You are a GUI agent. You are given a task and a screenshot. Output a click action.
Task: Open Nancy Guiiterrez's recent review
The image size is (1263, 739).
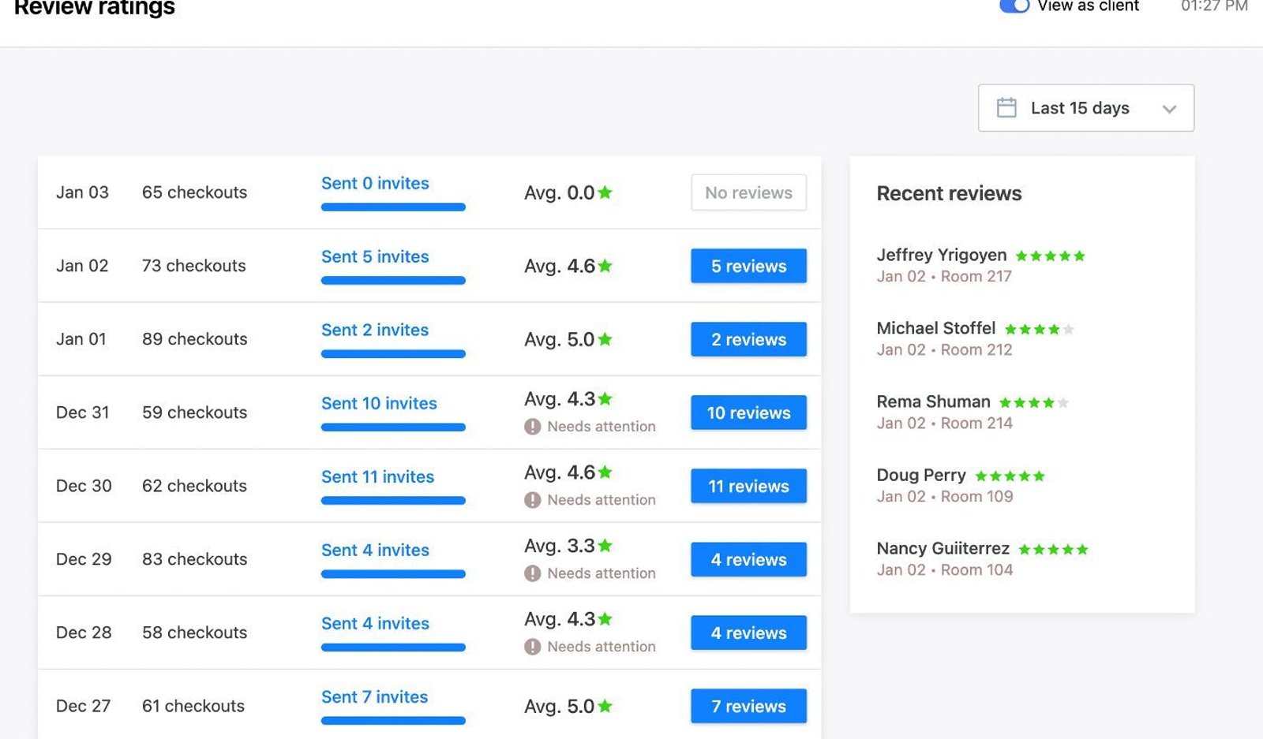[983, 558]
